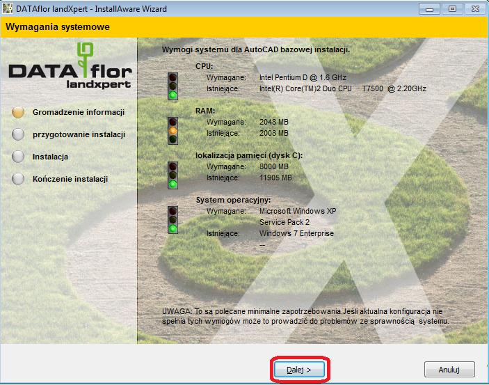
Task: Click Wymogi systemu dla AutoCAD heading
Action: pyautogui.click(x=256, y=49)
